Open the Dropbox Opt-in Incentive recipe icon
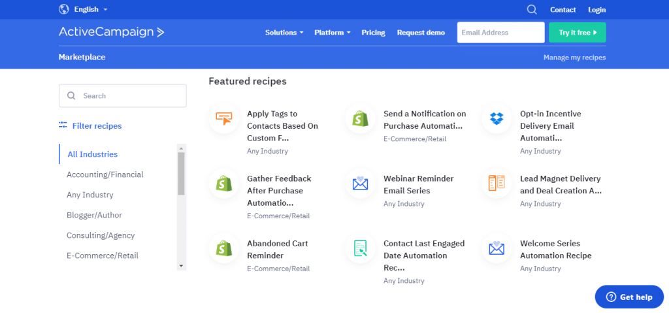Screen dimensions: 669x313 pyautogui.click(x=497, y=119)
